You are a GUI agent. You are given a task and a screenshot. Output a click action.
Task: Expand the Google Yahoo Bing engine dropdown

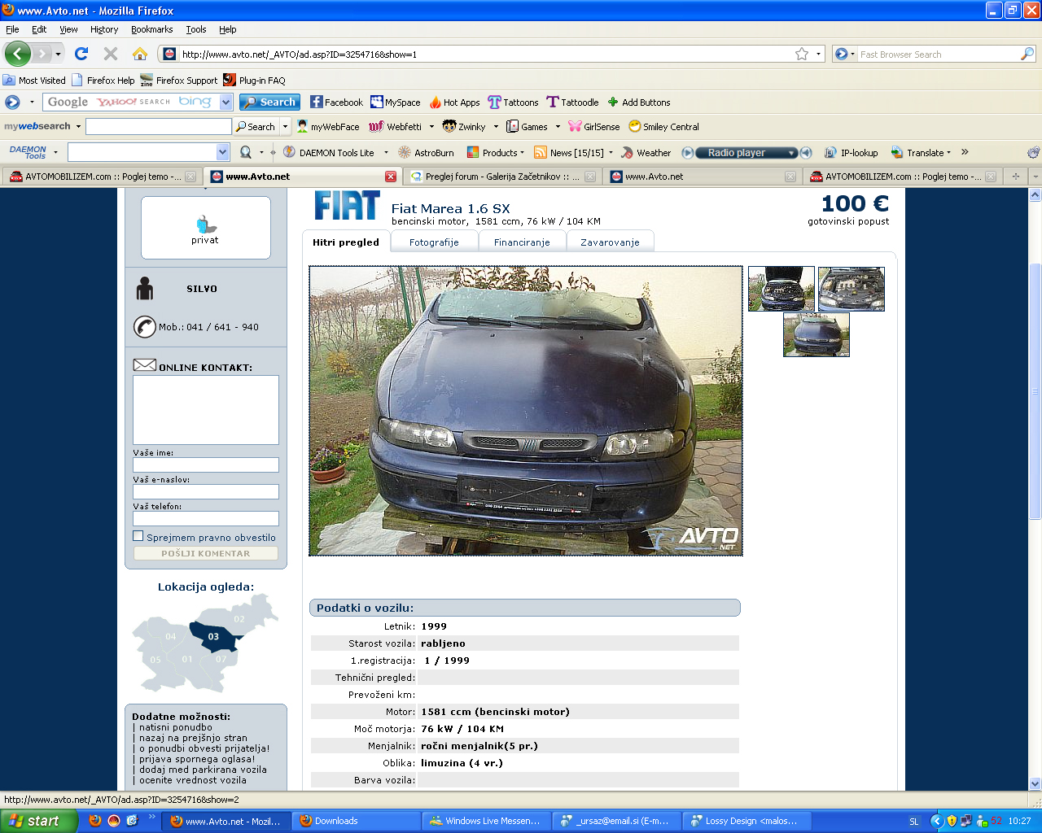[226, 102]
